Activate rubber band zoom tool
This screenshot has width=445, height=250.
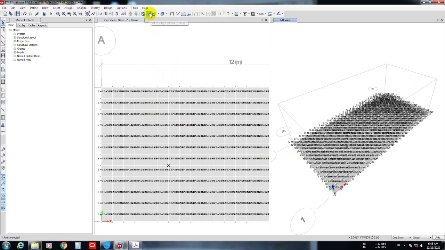[58, 14]
